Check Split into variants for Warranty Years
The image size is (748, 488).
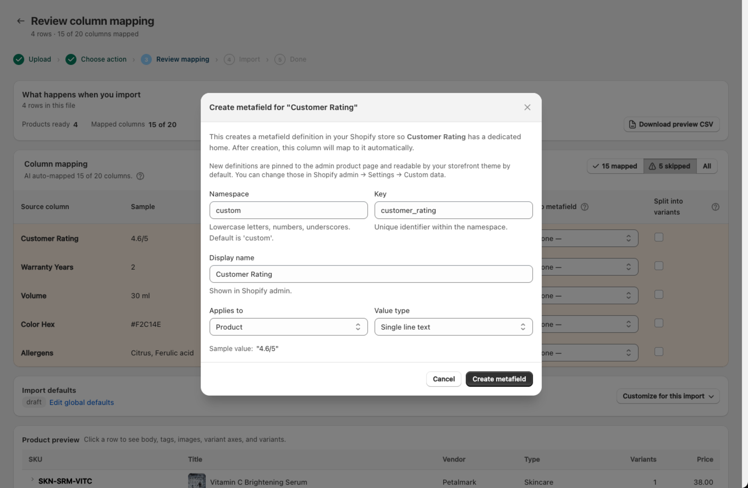659,266
